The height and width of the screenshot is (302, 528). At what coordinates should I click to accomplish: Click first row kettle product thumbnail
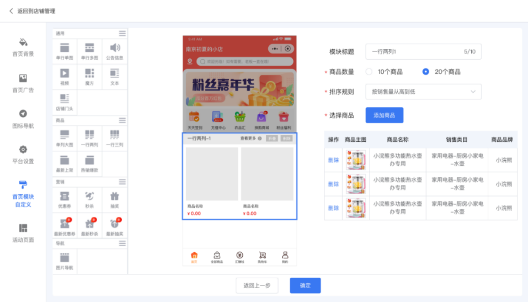pyautogui.click(x=356, y=160)
